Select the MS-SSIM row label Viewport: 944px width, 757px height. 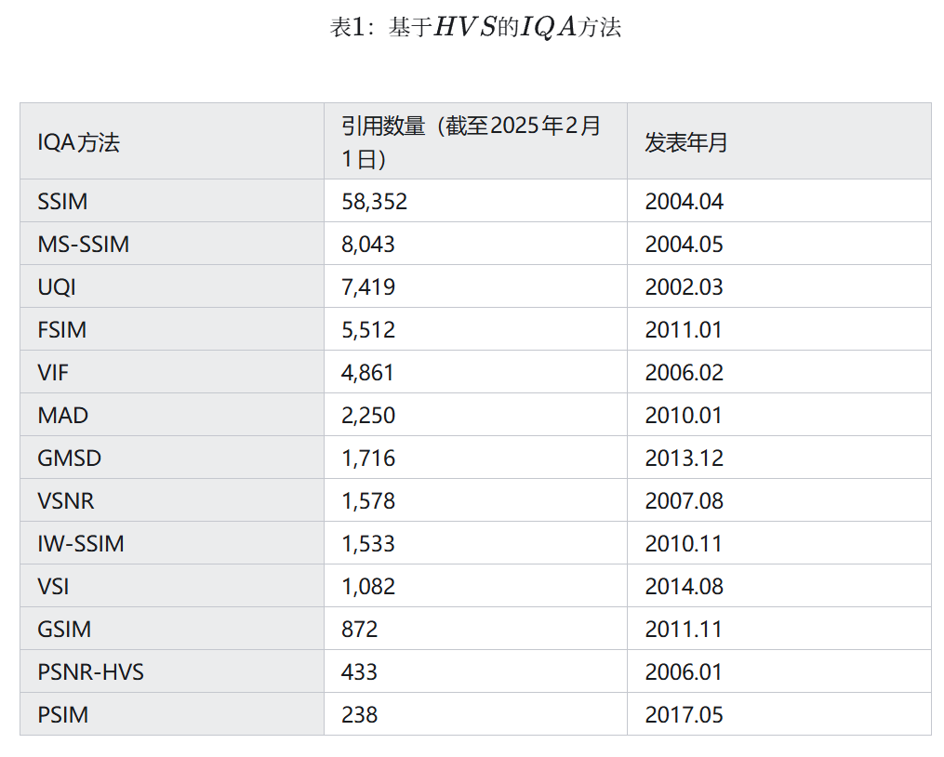(x=84, y=245)
